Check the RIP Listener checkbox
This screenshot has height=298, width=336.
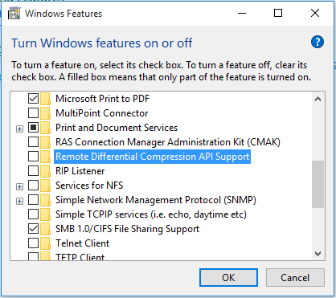33,171
